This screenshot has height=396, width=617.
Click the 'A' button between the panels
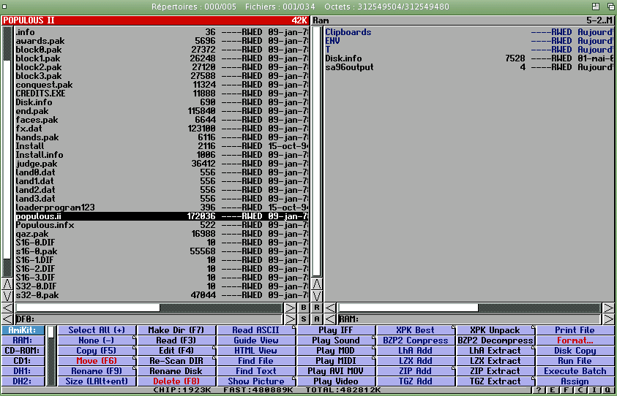(317, 319)
